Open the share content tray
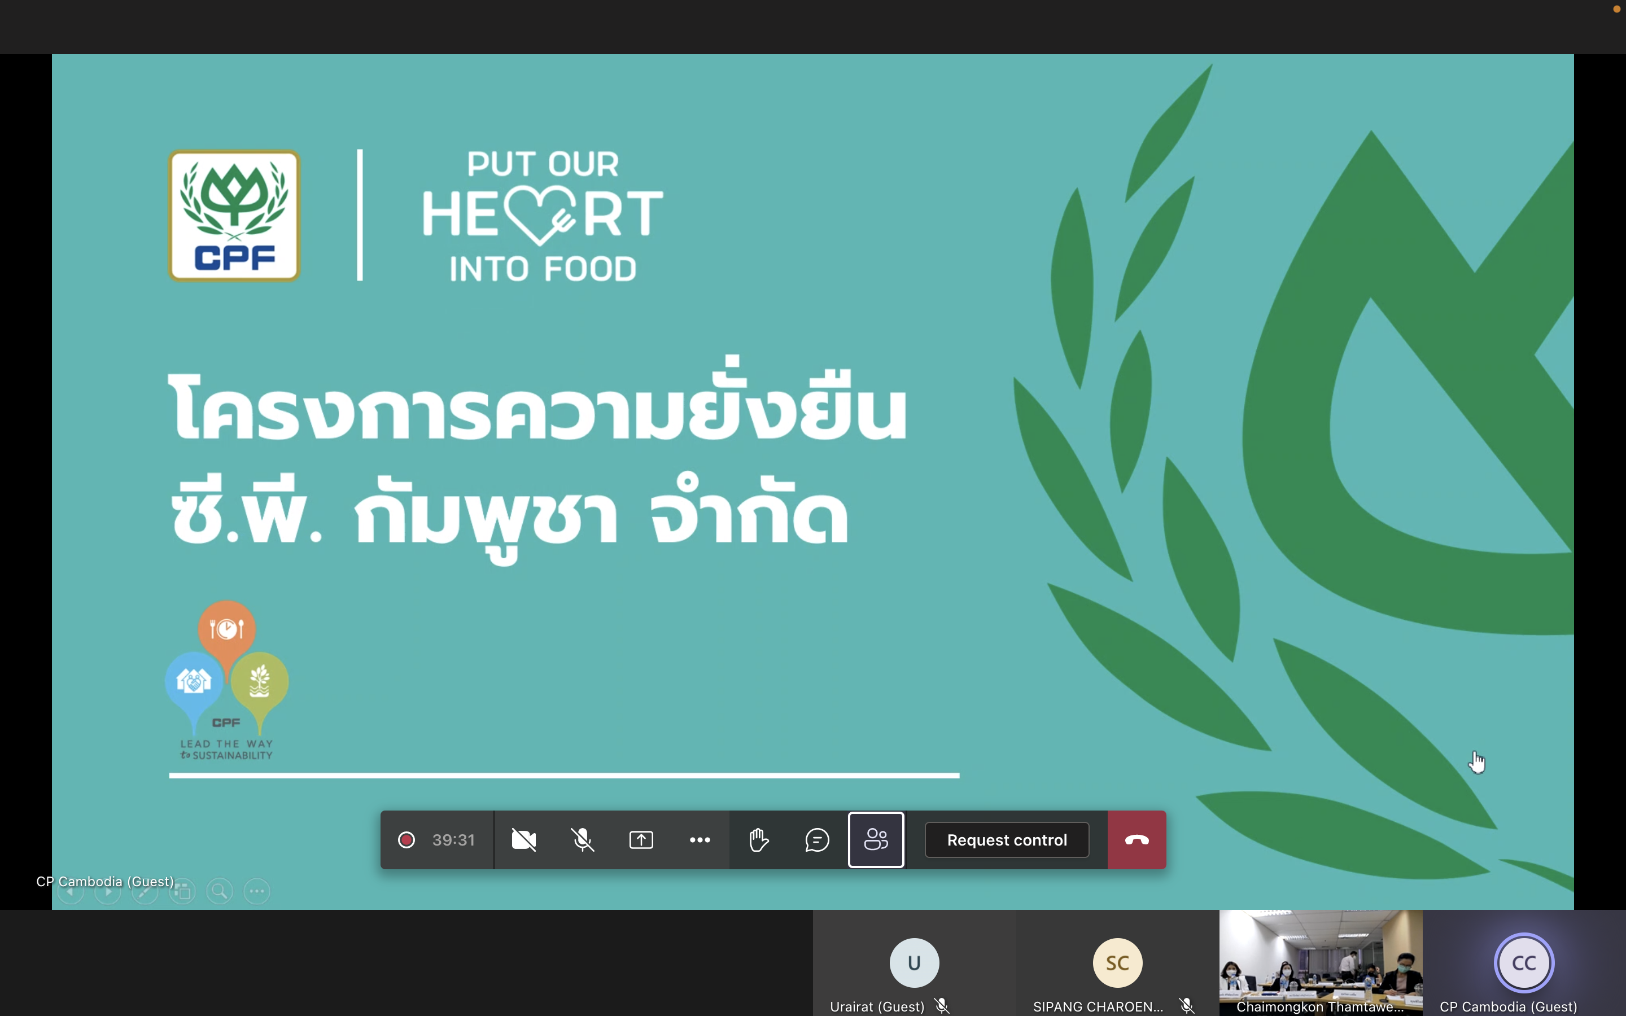Image resolution: width=1626 pixels, height=1016 pixels. pos(641,840)
